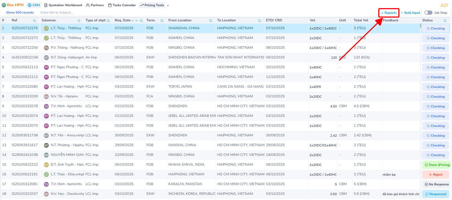The width and height of the screenshot is (452, 200).
Task: Click PT avatar in row IS25100622113
Action: pyautogui.click(x=46, y=67)
